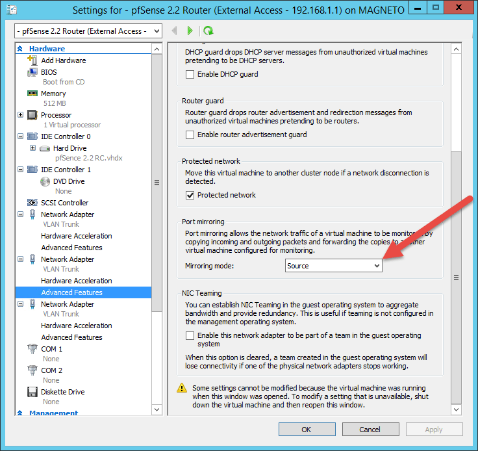Enable router advertisement guard checkbox
Image resolution: width=478 pixels, height=451 pixels.
point(190,135)
